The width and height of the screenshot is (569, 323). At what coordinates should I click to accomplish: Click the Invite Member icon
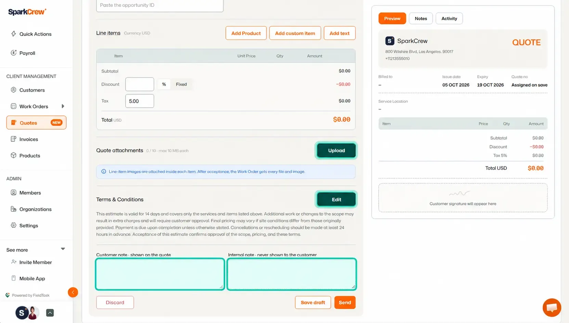14,262
